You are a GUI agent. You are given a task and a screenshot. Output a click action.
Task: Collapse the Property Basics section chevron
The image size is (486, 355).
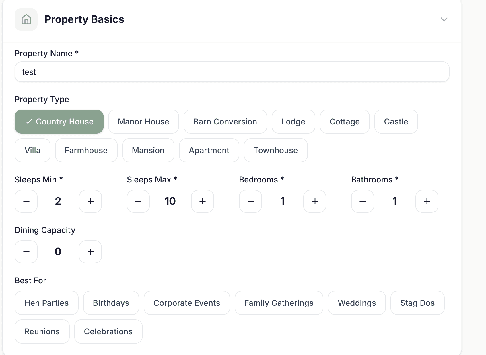[444, 19]
